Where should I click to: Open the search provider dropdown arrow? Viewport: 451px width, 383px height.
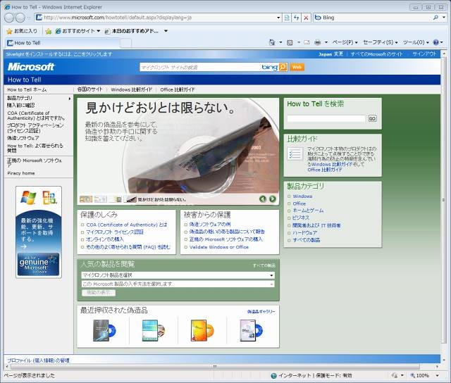tap(444, 18)
